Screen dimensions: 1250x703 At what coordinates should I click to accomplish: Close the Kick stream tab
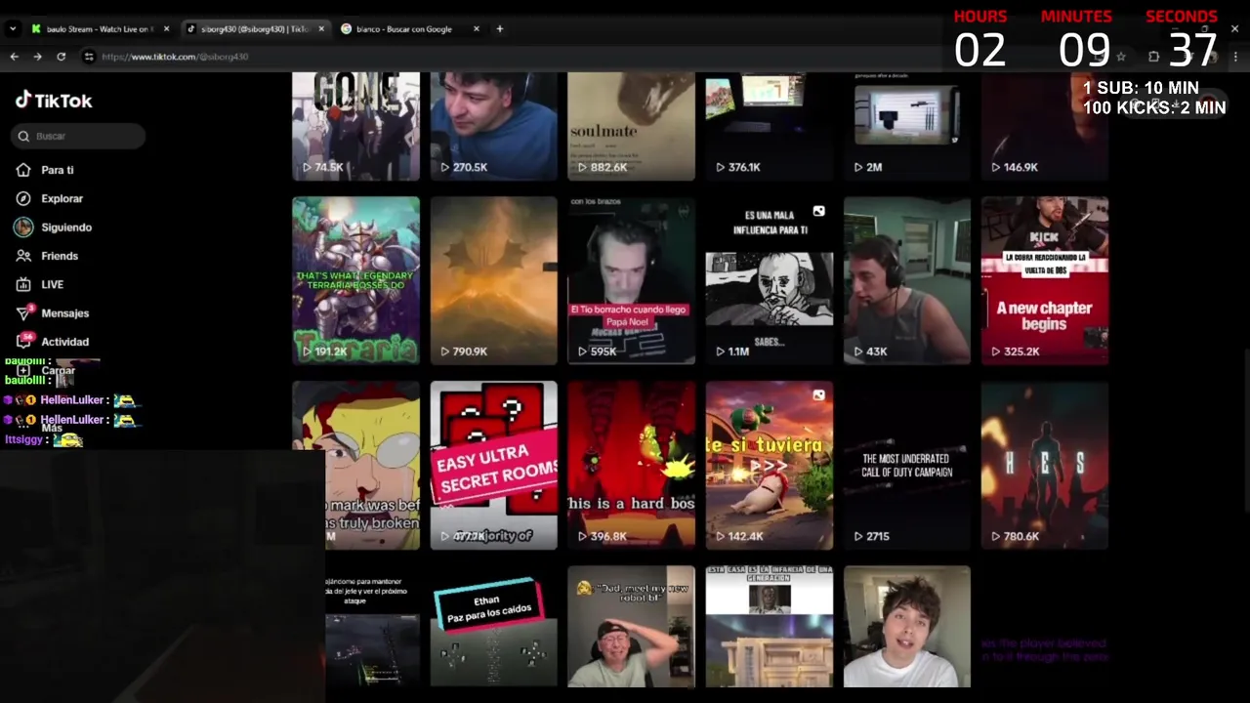[x=166, y=29]
